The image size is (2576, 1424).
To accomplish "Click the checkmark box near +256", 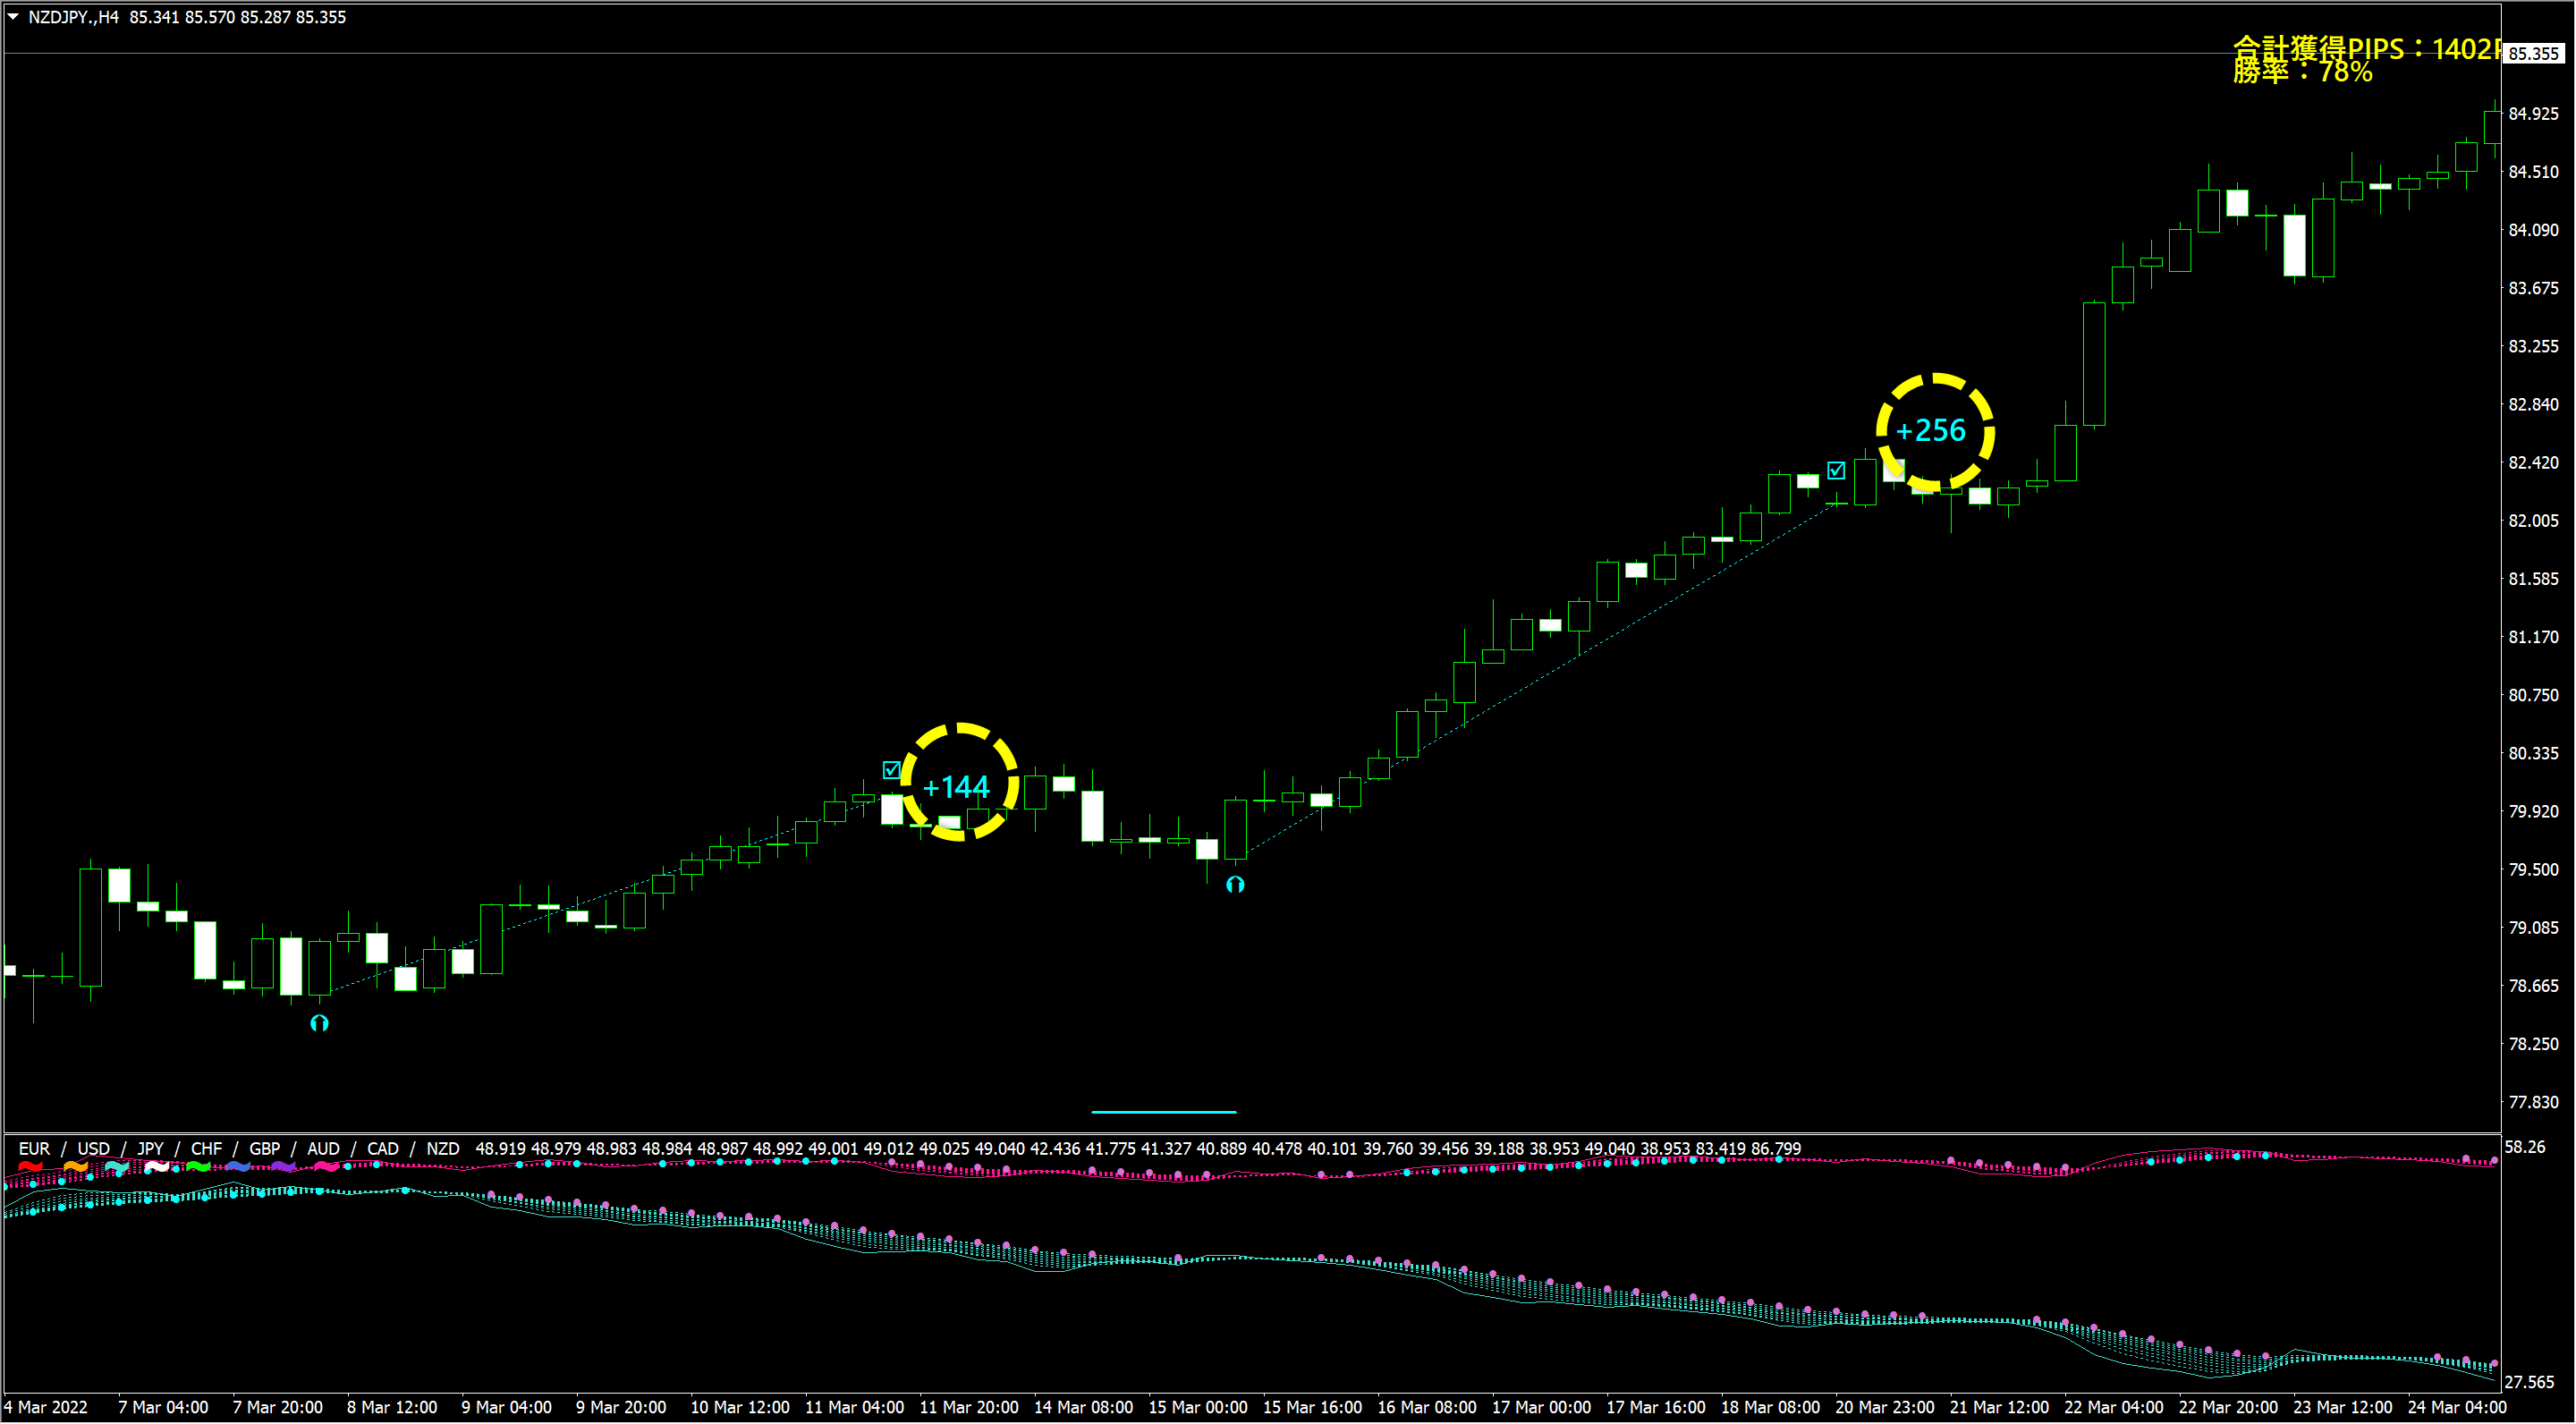I will [x=1836, y=470].
